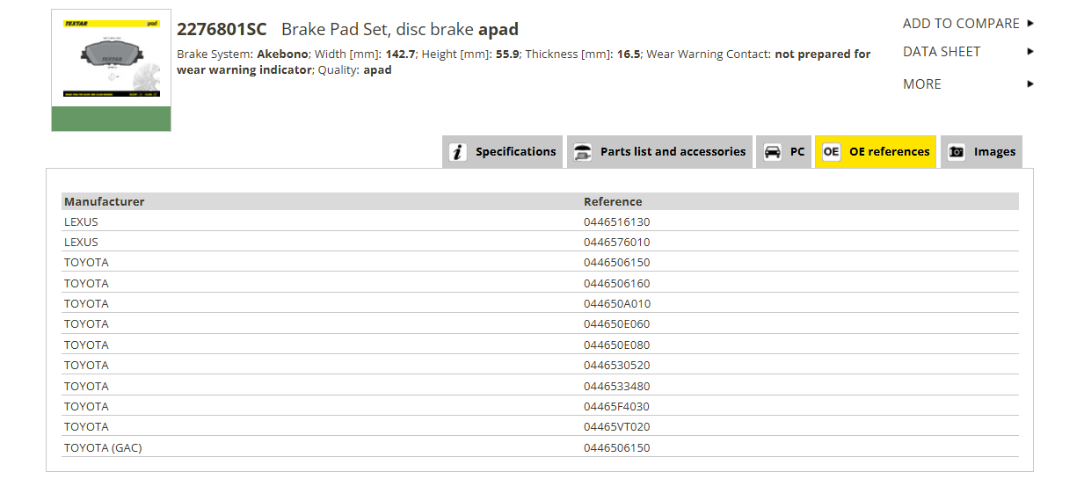1084x479 pixels.
Task: Open the Textar brake pad product thumbnail
Action: tap(111, 70)
